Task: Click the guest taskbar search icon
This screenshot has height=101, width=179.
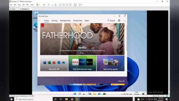Action: (x=80, y=94)
